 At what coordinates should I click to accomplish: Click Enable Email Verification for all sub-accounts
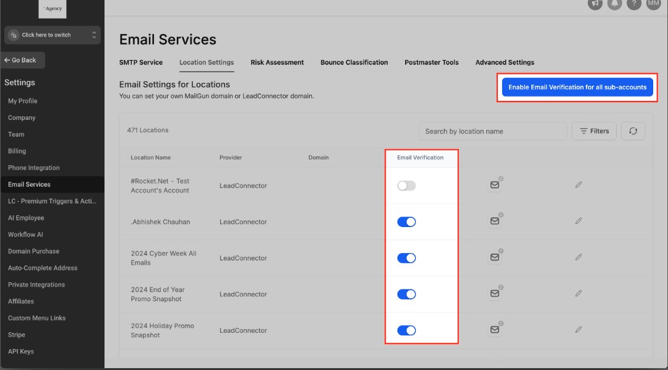tap(577, 87)
